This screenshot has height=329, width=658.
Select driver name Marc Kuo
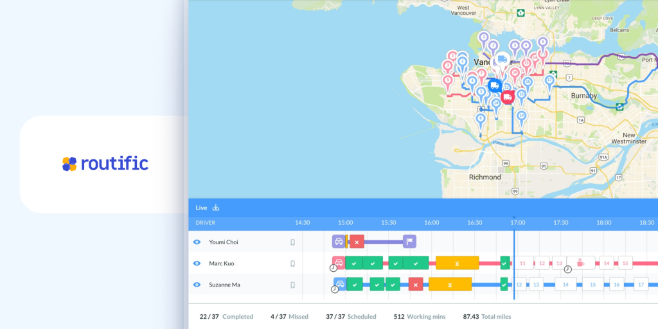222,263
